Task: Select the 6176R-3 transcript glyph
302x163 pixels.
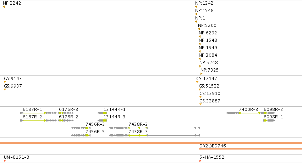Action: pyautogui.click(x=66, y=113)
